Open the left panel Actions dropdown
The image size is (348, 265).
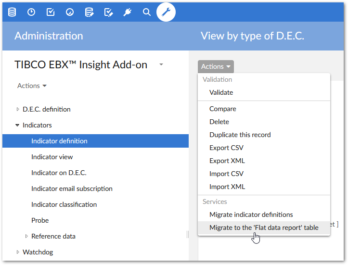[x=32, y=86]
